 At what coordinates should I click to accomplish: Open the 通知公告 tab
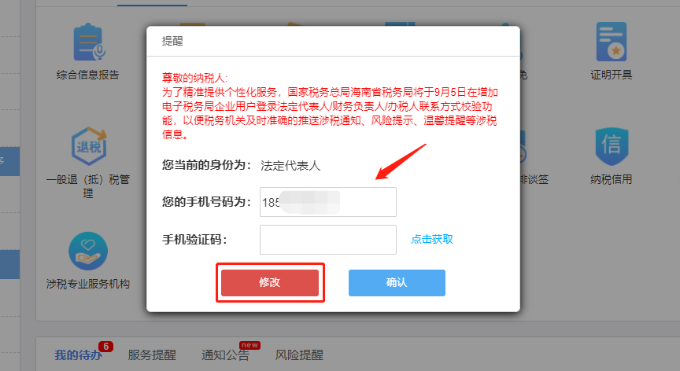pyautogui.click(x=226, y=355)
